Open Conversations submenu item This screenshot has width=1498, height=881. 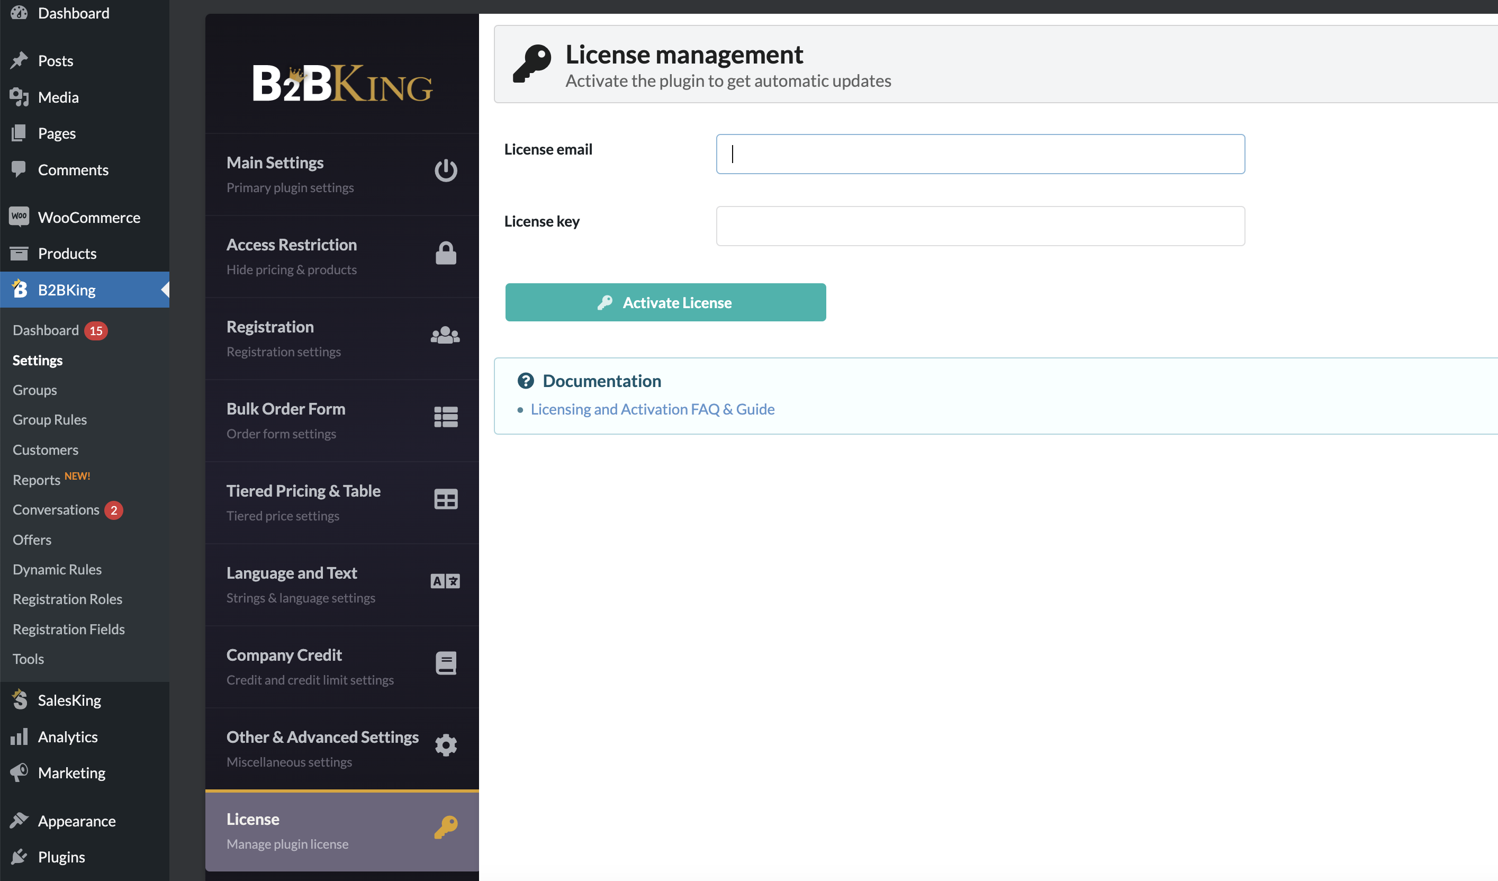click(x=56, y=509)
